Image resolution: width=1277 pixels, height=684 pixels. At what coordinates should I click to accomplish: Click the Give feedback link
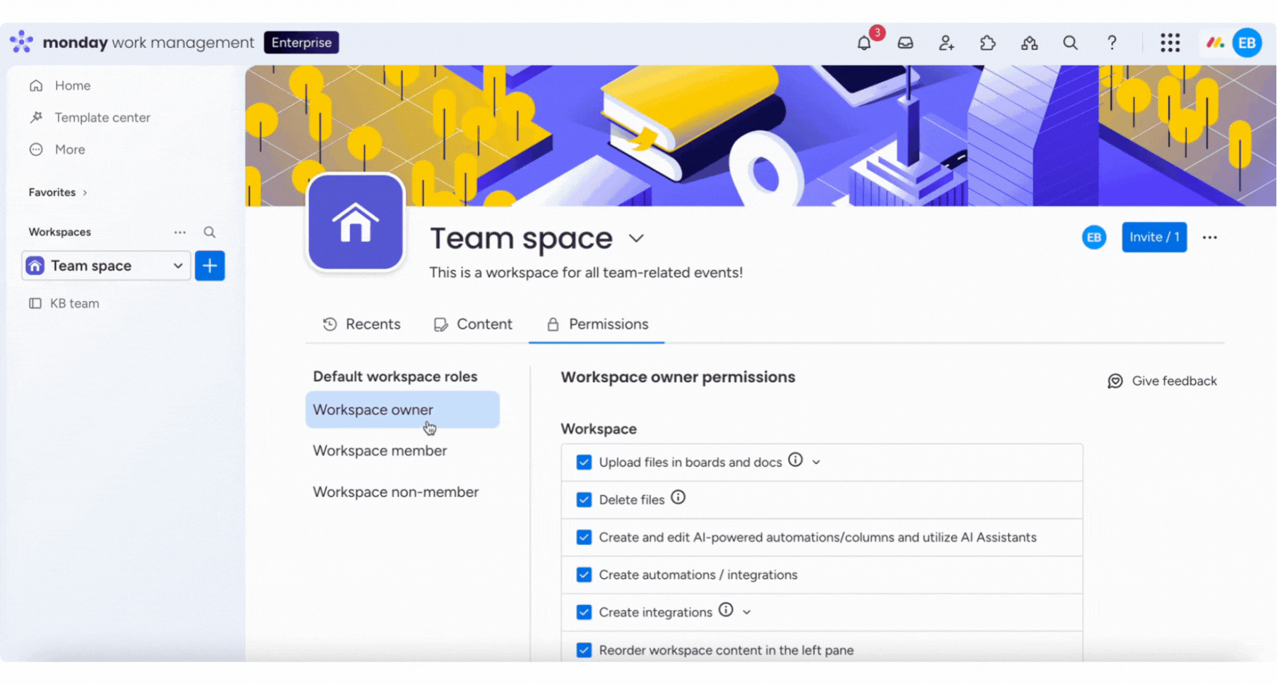pyautogui.click(x=1162, y=381)
